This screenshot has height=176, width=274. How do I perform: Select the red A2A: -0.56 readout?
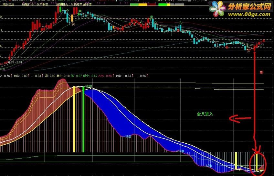coord(106,76)
